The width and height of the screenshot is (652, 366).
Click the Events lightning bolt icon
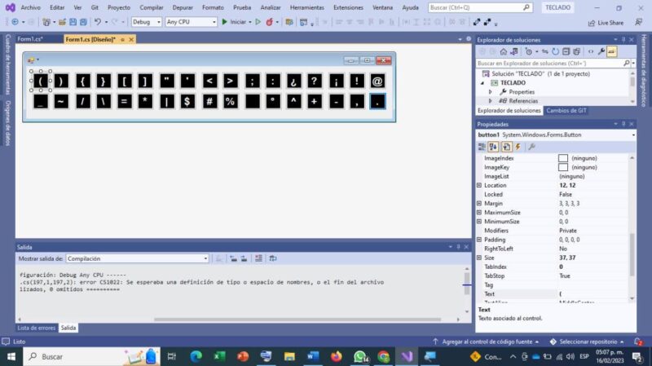click(x=518, y=147)
